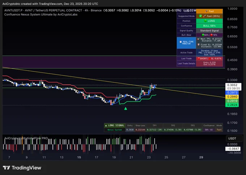This screenshot has height=175, width=246.
Task: Click the Fixed SL 0.232144 readout
Action: [x=209, y=45]
